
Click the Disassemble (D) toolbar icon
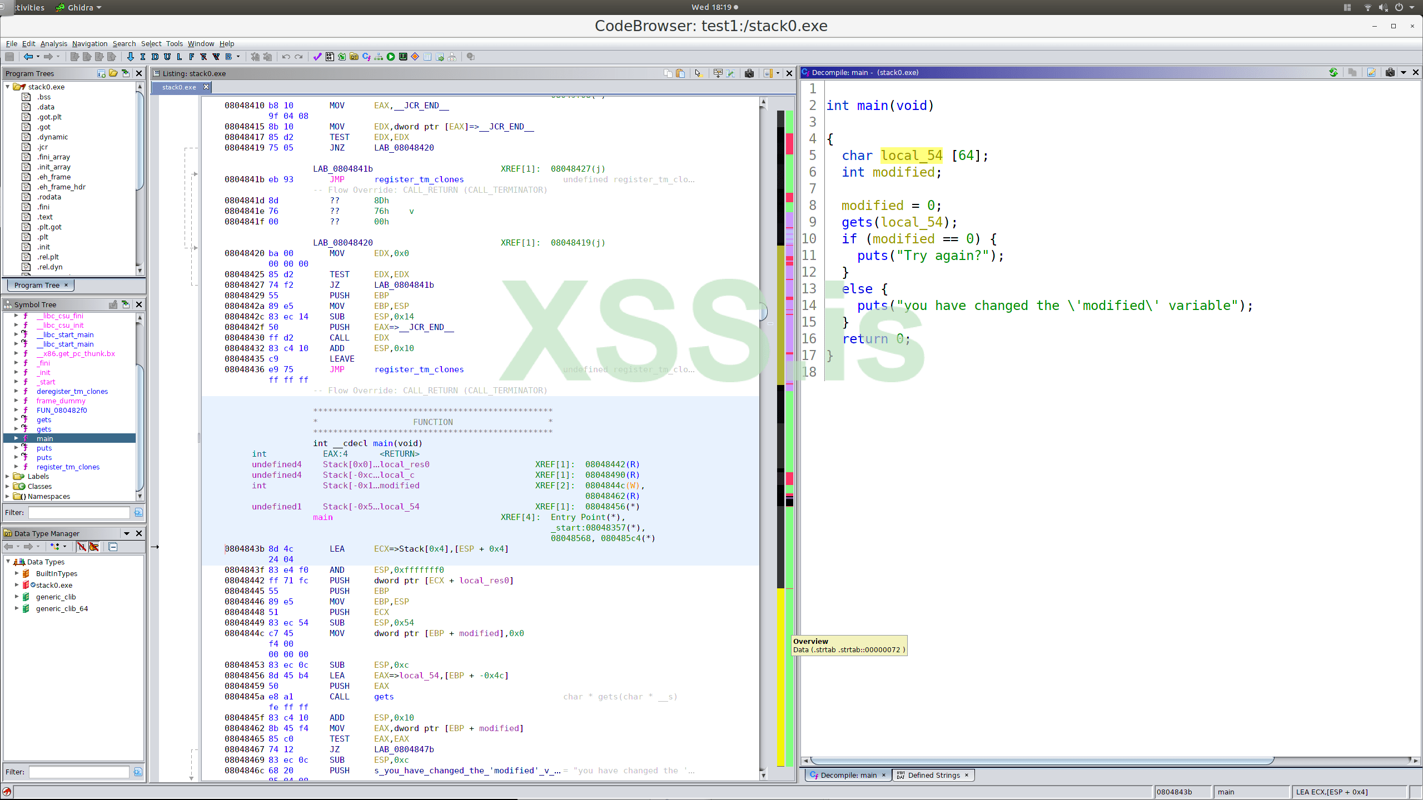tap(155, 57)
